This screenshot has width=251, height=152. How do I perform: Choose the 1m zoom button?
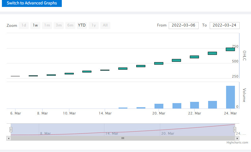(x=47, y=25)
